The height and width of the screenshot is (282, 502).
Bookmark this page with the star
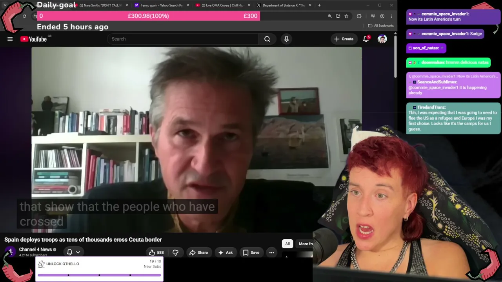(x=346, y=16)
